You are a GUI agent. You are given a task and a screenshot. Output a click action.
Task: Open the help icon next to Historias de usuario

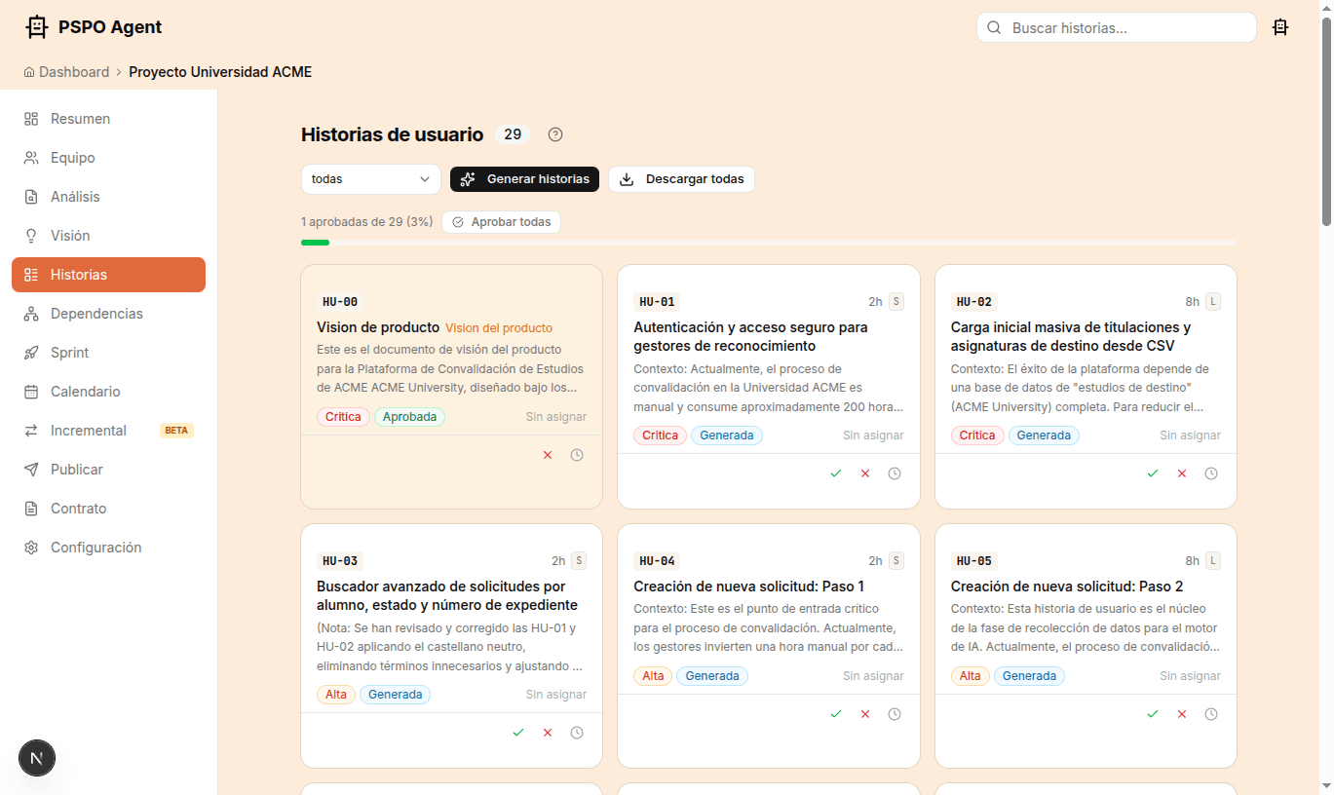(554, 134)
